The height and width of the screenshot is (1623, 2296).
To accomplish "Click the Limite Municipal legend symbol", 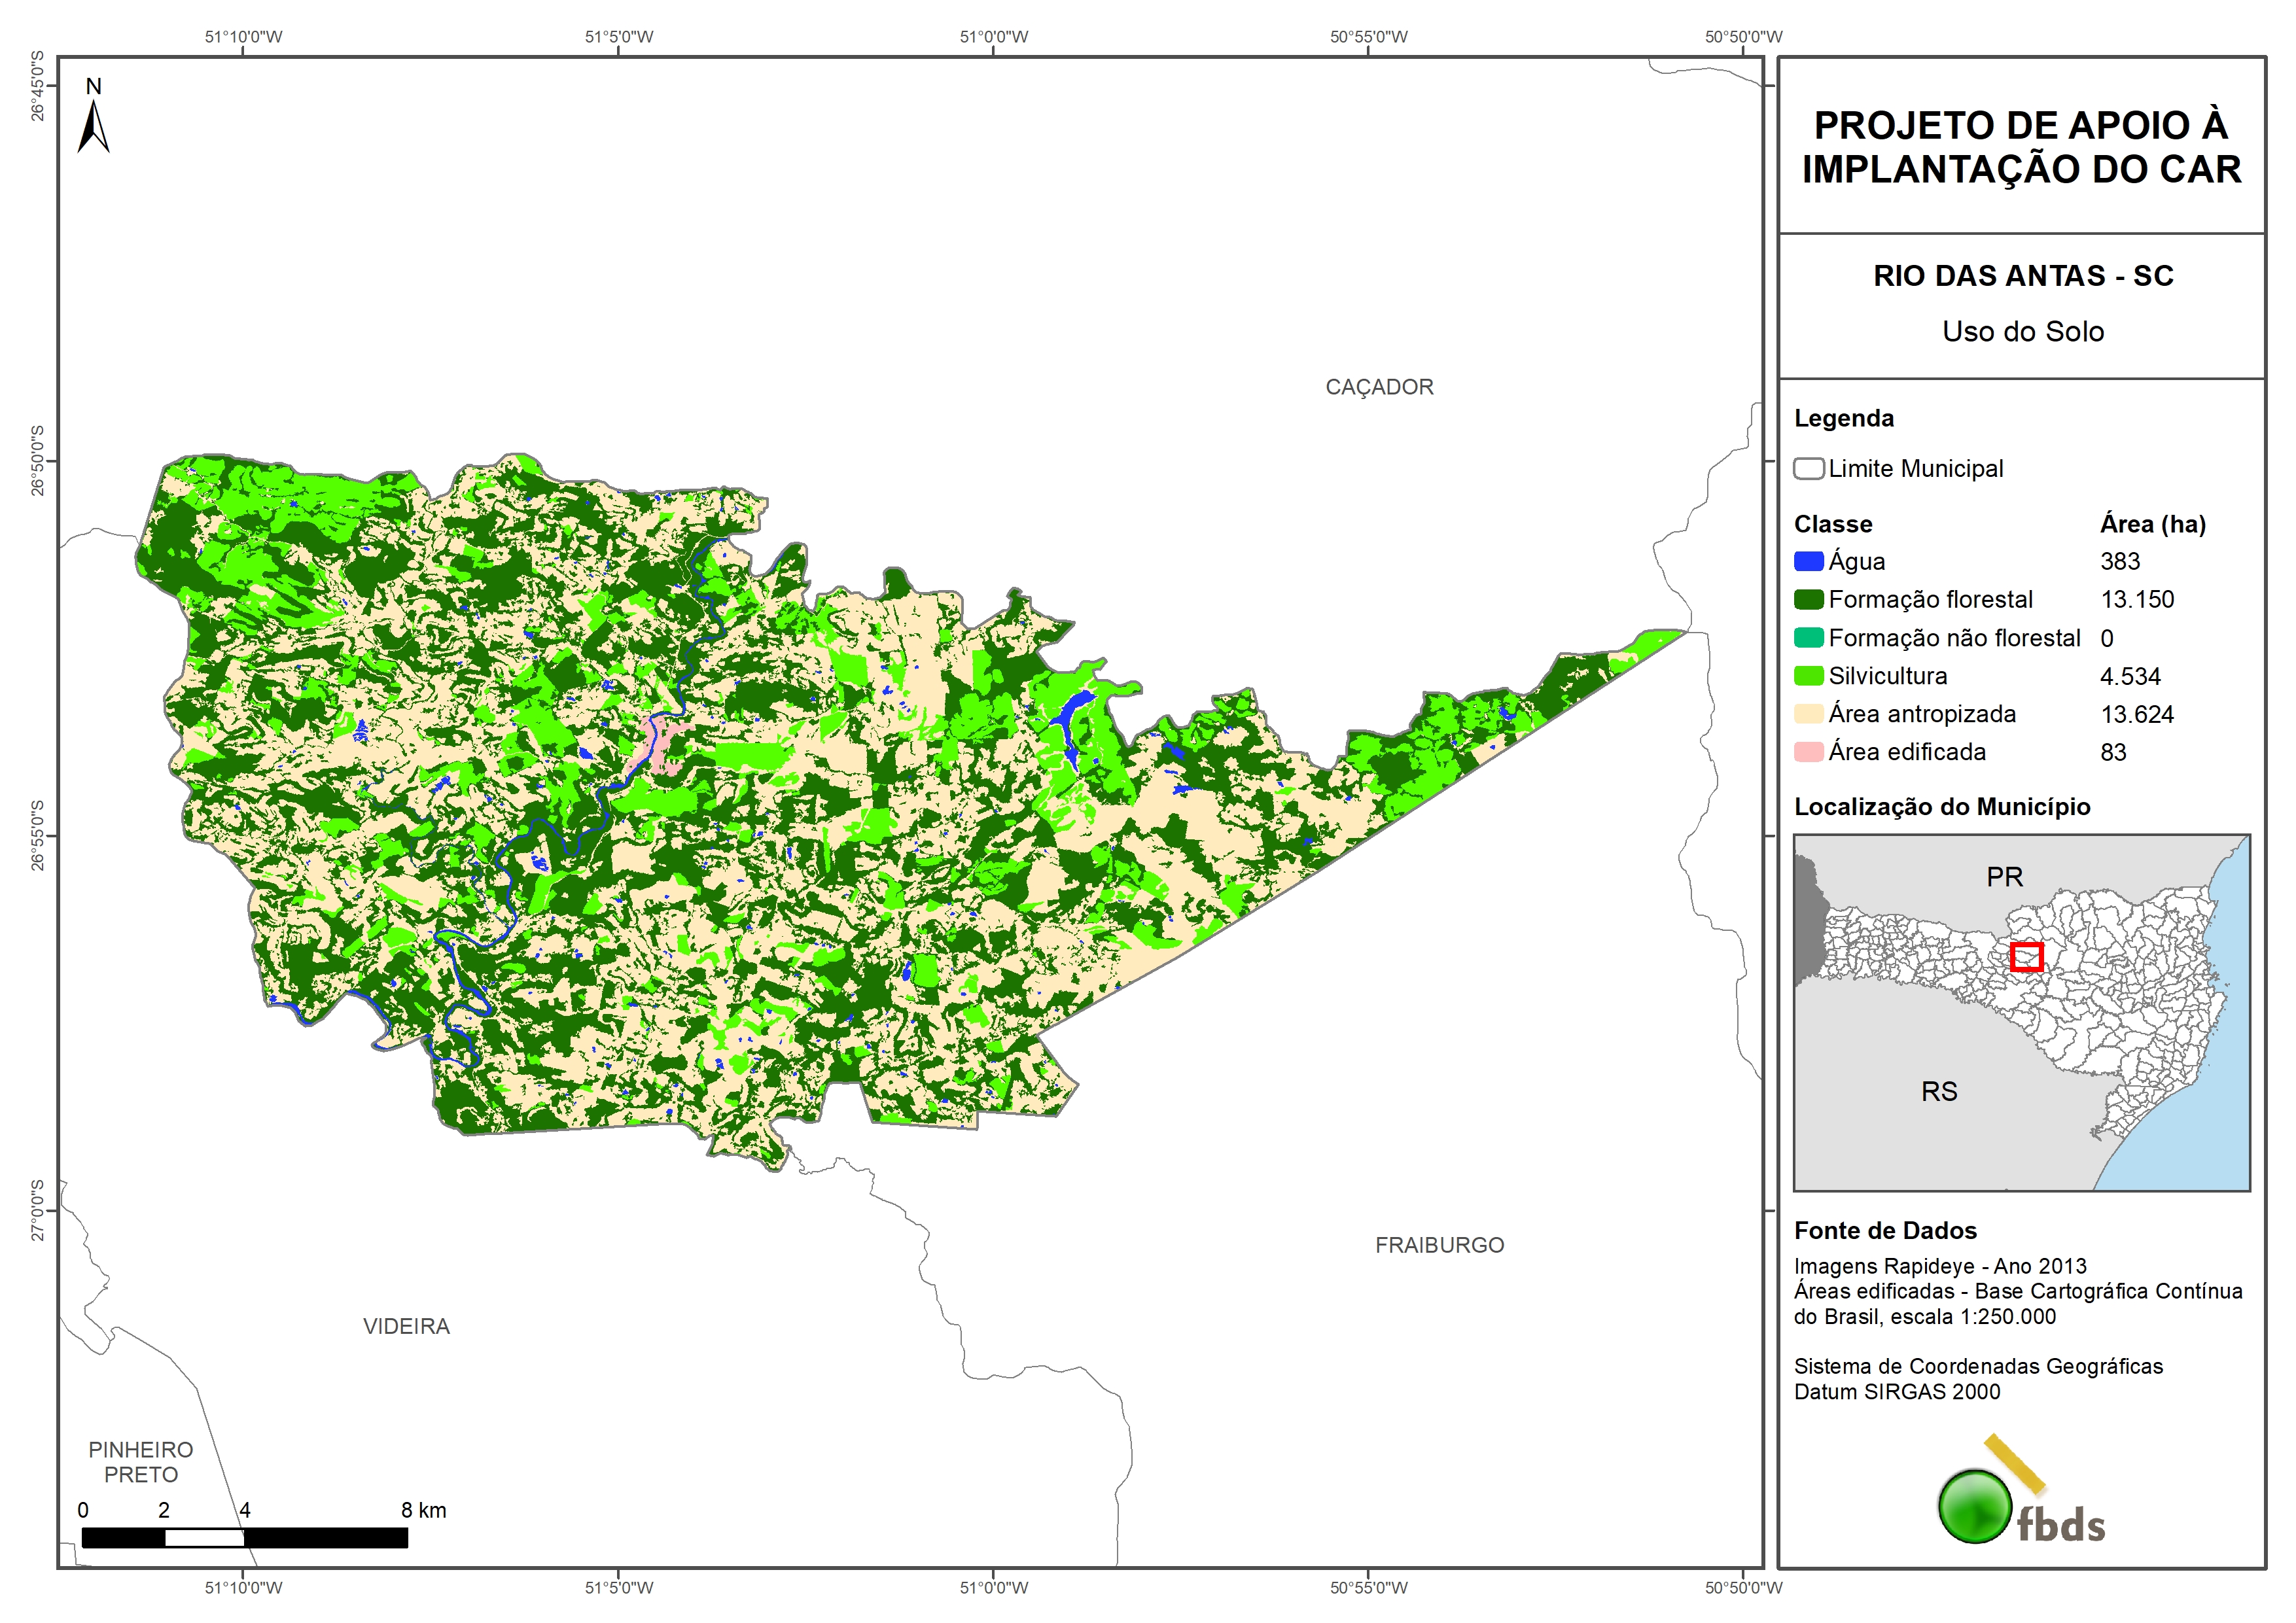I will [1808, 469].
